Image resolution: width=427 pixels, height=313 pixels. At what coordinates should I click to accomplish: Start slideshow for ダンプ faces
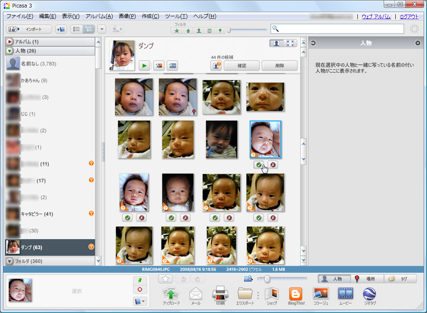pyautogui.click(x=144, y=66)
